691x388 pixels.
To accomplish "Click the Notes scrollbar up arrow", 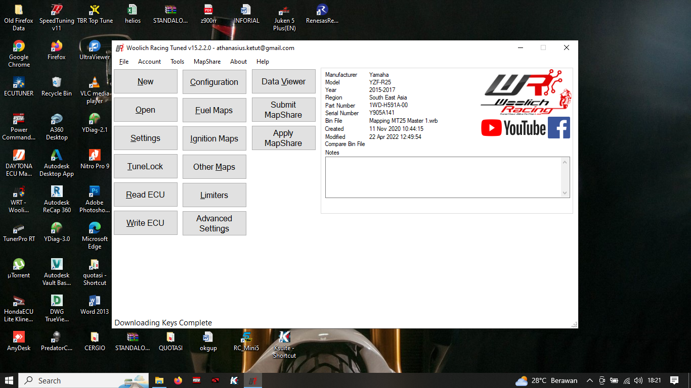I will click(x=565, y=162).
